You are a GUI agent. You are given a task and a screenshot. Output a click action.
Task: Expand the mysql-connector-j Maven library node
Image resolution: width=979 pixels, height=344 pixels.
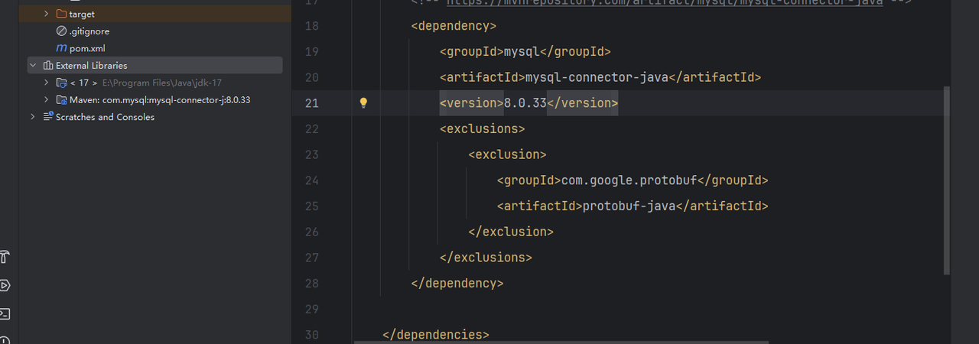point(46,99)
